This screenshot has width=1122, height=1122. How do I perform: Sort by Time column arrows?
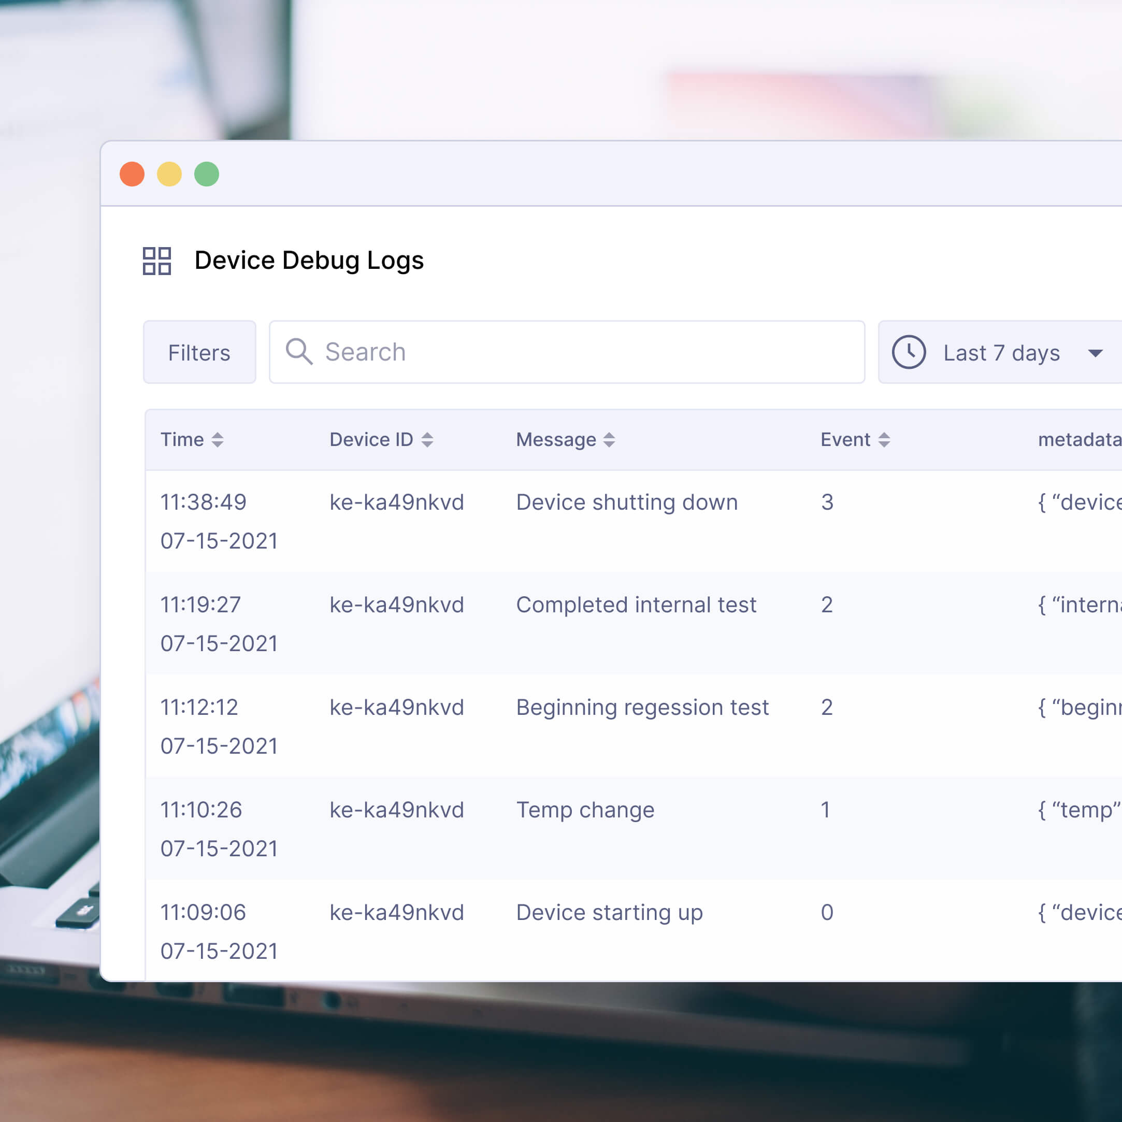pyautogui.click(x=217, y=440)
